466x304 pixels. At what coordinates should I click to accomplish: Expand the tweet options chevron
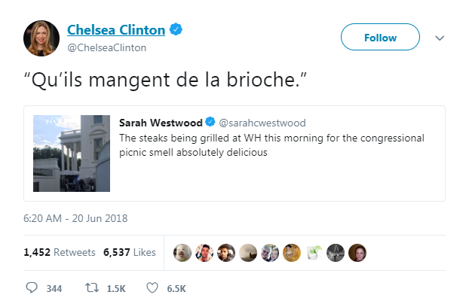click(440, 38)
